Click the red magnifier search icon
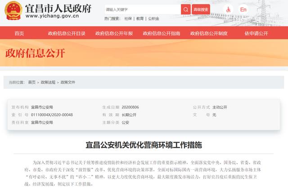The height and width of the screenshot is (188, 288). [185, 9]
